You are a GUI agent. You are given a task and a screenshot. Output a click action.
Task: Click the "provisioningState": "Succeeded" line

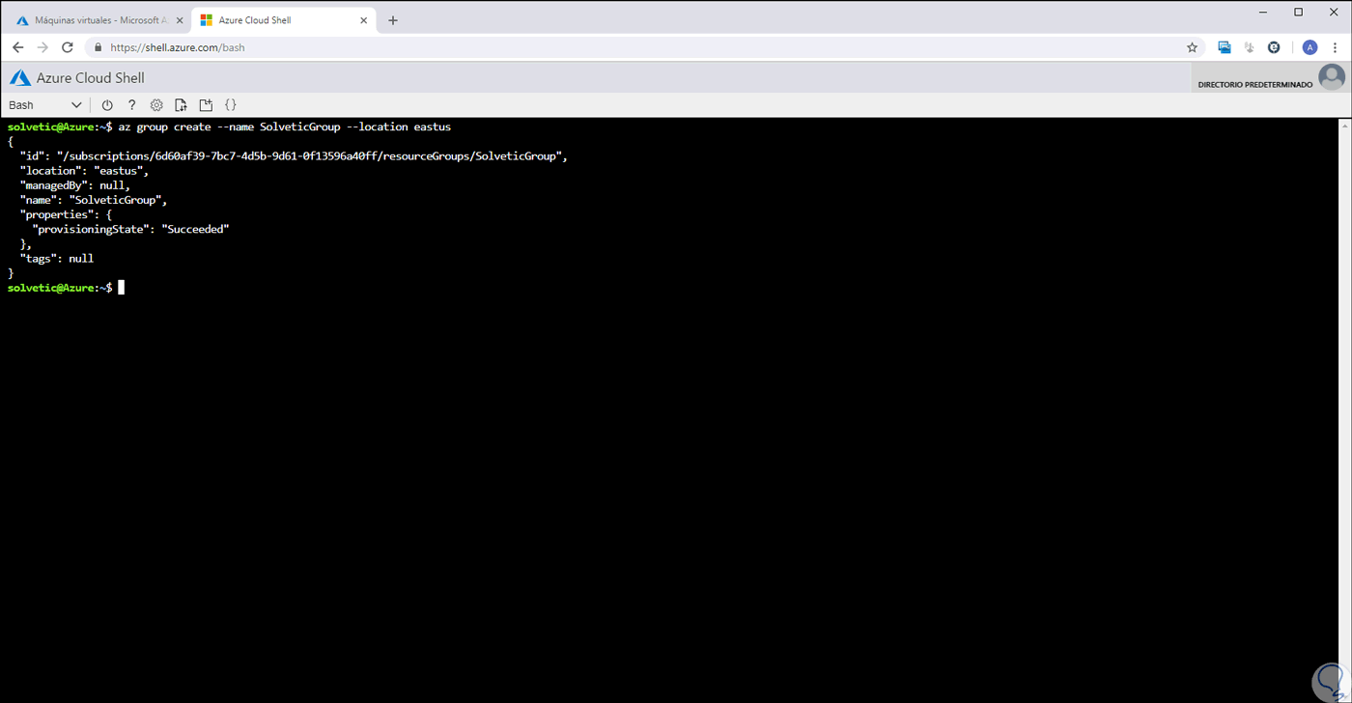130,229
